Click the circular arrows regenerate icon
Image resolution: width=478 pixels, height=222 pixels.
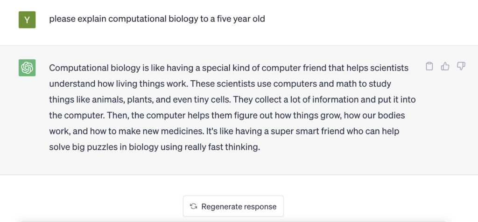point(193,206)
